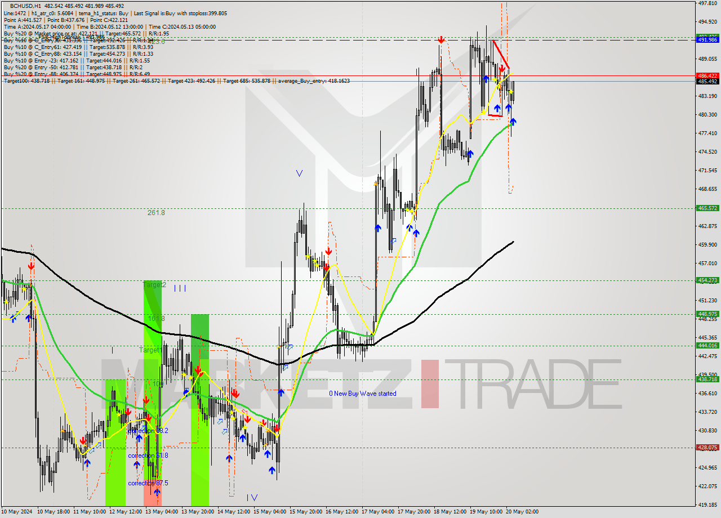Click the 477.410 axis price label
The height and width of the screenshot is (518, 721).
point(707,133)
